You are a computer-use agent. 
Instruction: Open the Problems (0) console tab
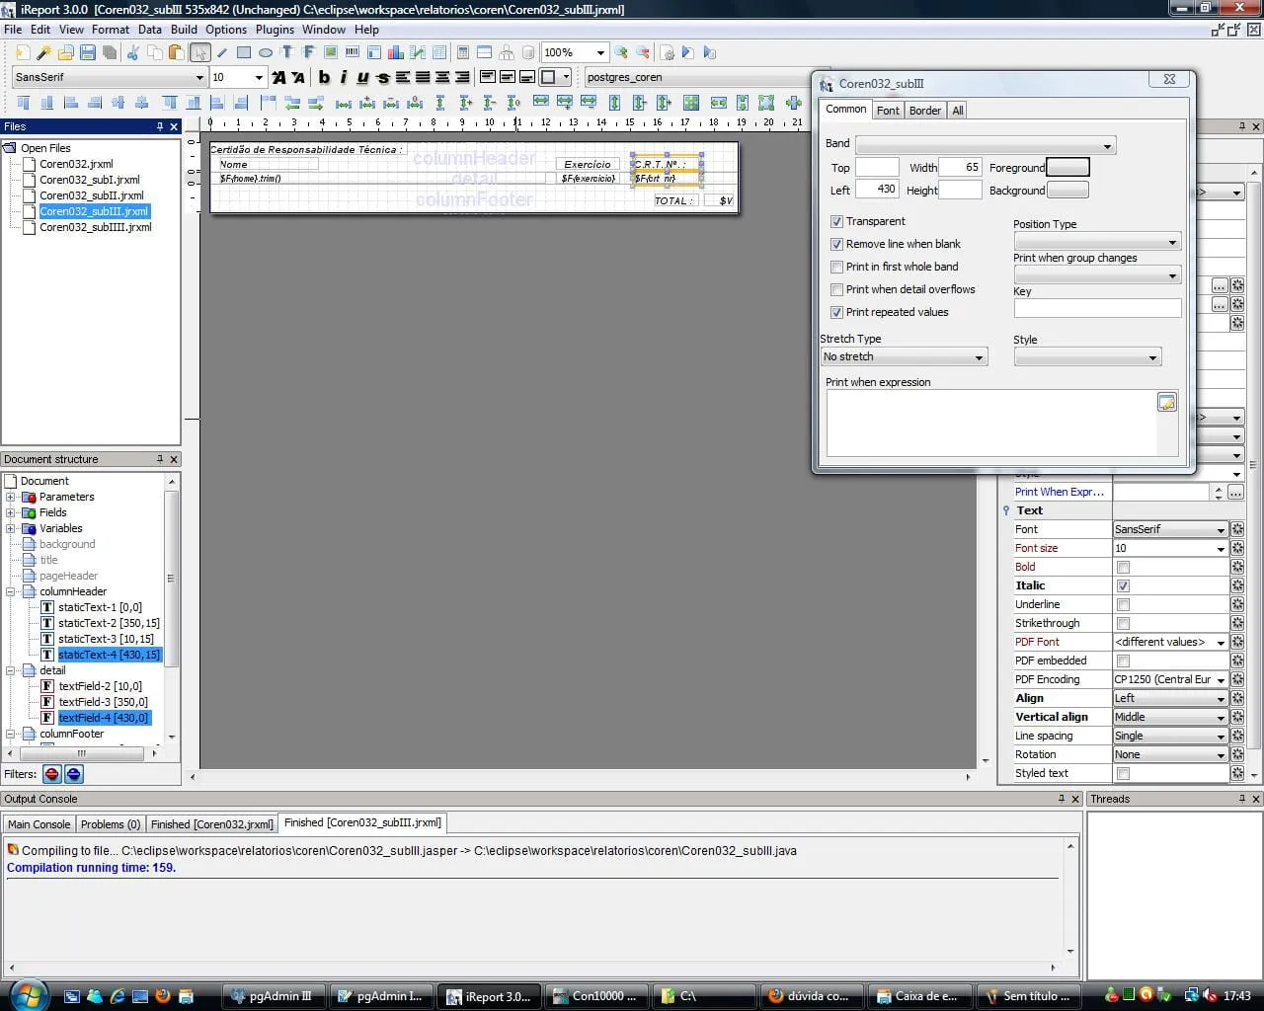coord(110,824)
